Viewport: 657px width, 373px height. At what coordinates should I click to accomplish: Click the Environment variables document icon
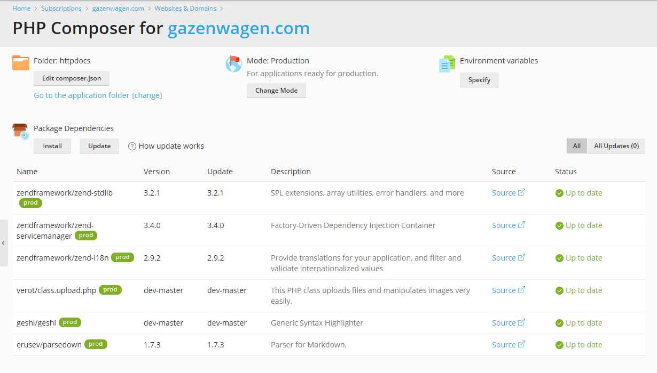tap(447, 64)
